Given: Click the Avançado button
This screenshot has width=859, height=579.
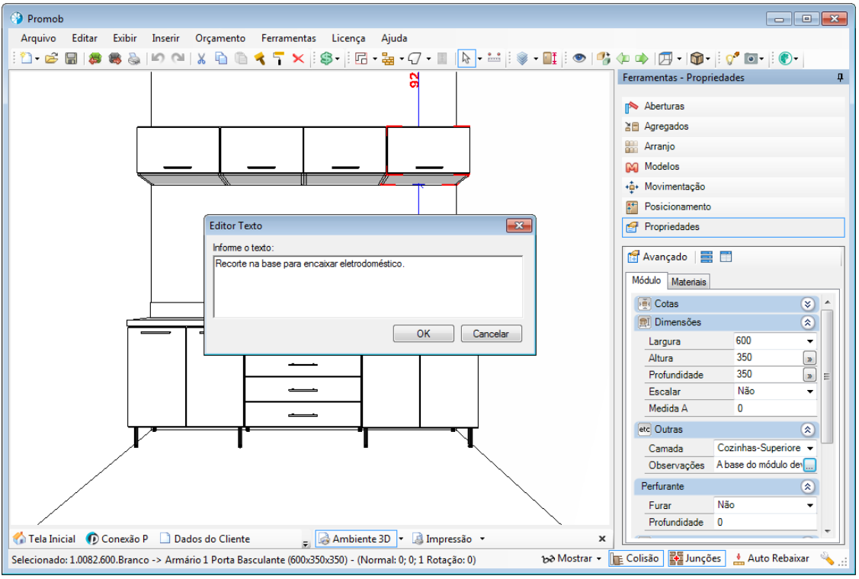Looking at the screenshot, I should tap(657, 256).
